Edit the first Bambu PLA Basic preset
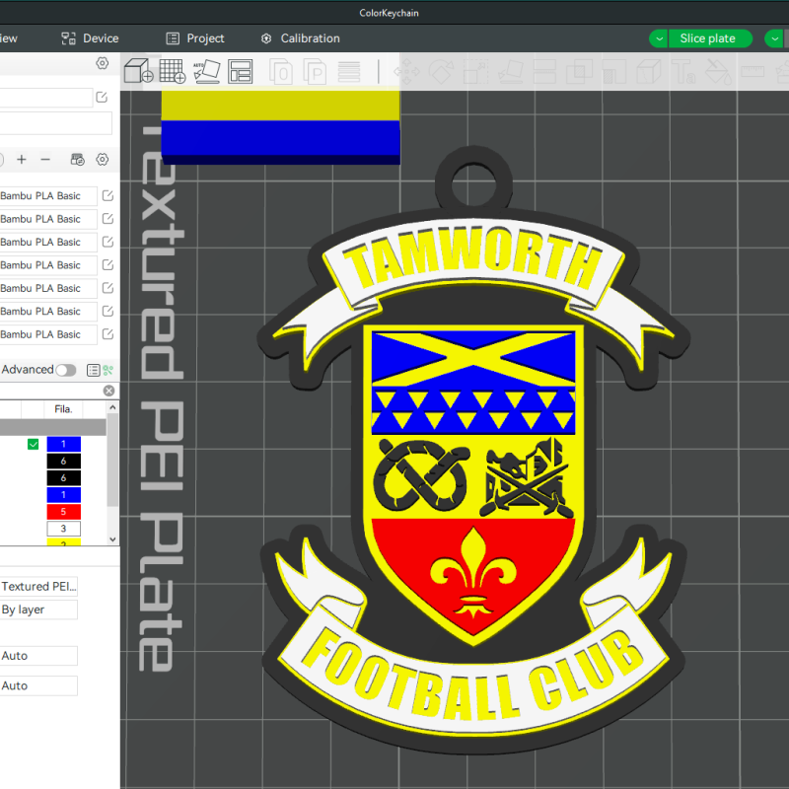Viewport: 789px width, 789px height. point(108,195)
